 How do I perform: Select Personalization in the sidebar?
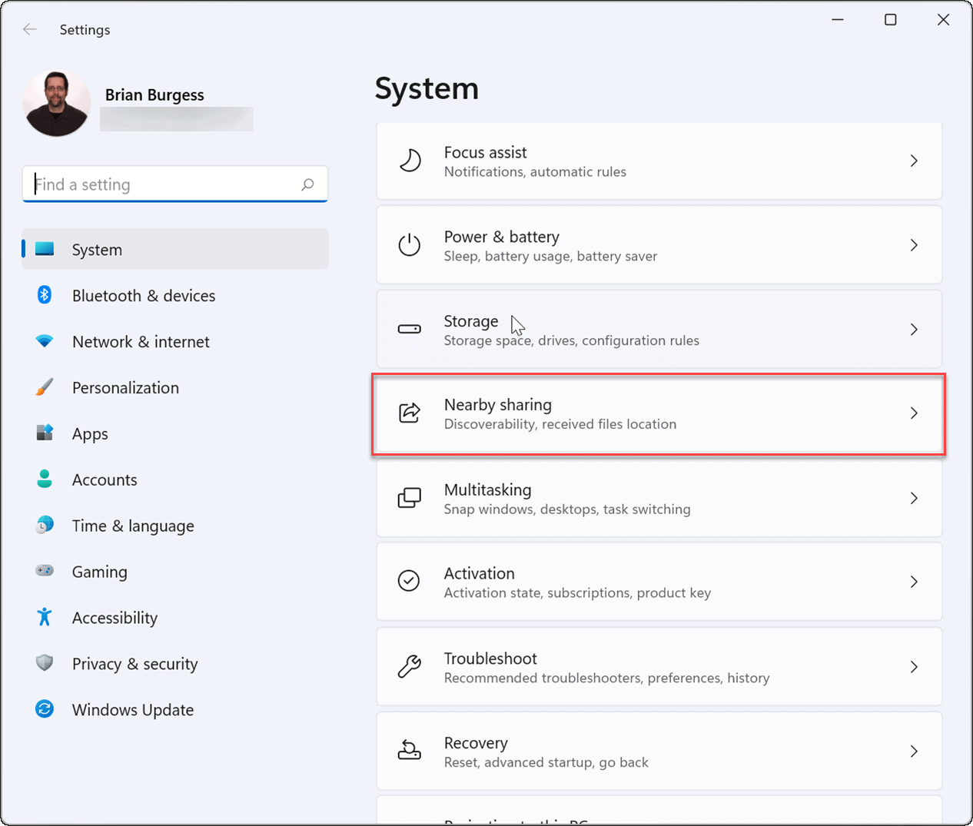(x=125, y=387)
